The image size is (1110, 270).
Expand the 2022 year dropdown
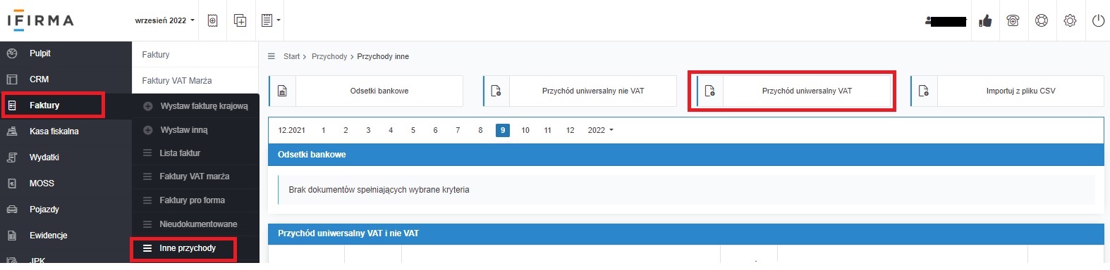[x=601, y=130]
